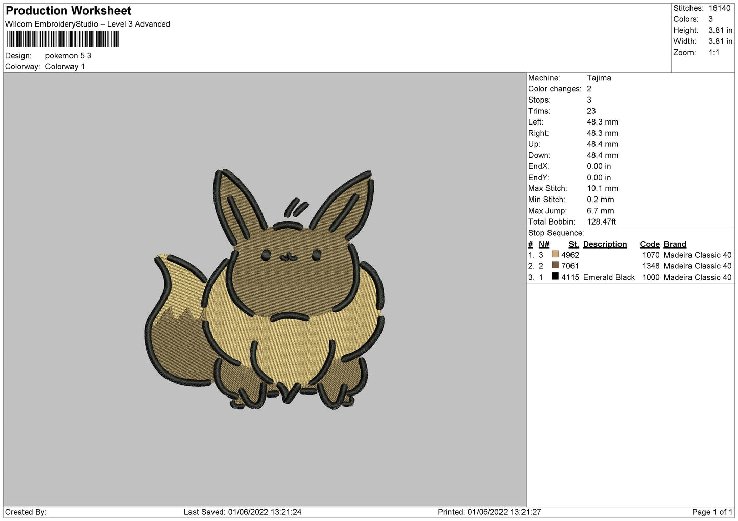Click the 'Printed: 01/06/2022 13:21:27' text
Viewport: 738px width, 521px height.
[x=489, y=512]
